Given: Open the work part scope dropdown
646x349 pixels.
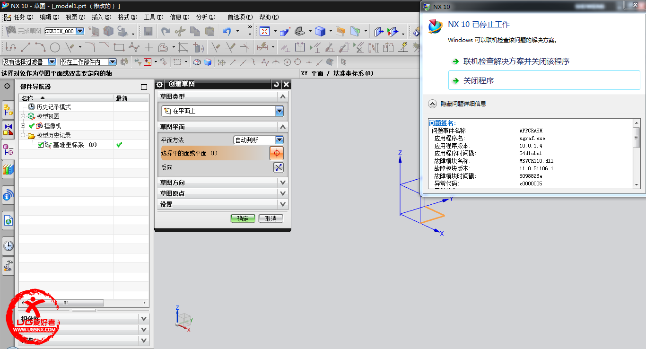Looking at the screenshot, I should click(113, 62).
